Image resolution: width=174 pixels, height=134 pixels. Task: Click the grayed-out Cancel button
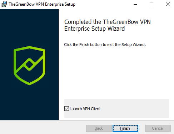[158, 128]
